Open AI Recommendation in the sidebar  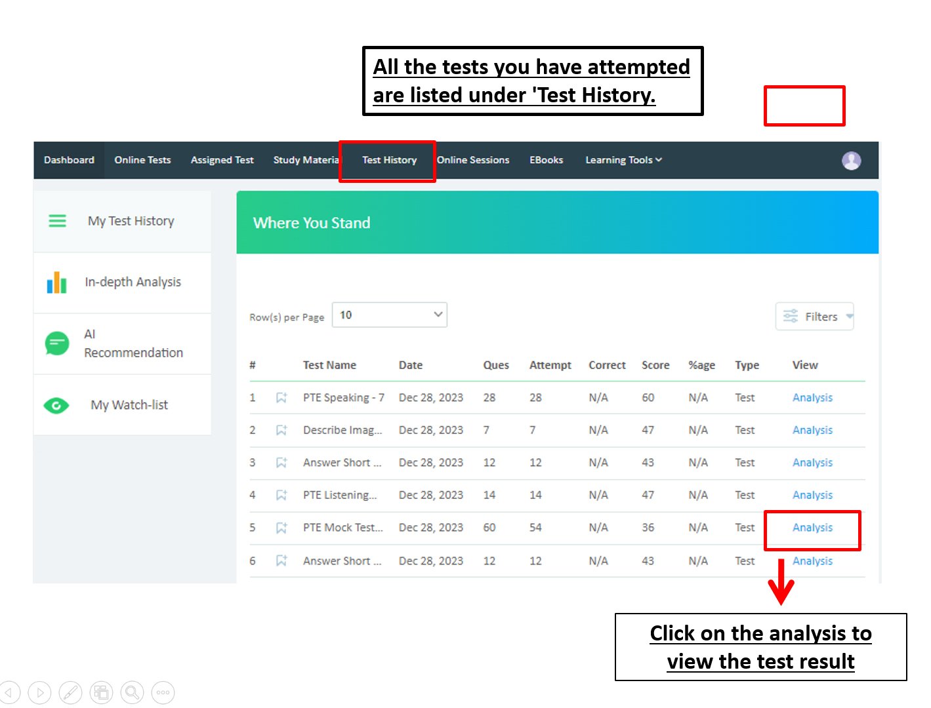[x=122, y=344]
